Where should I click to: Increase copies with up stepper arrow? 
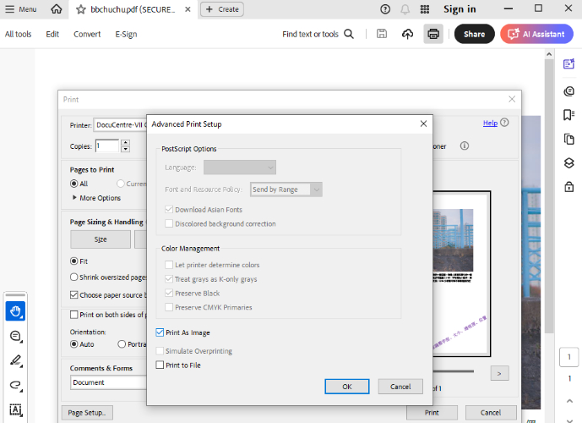[x=126, y=142]
